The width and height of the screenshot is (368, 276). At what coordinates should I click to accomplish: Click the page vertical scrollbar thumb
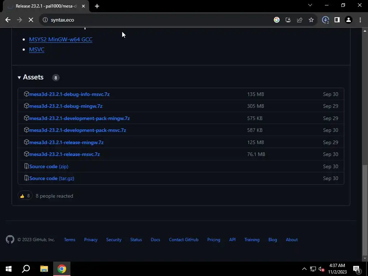click(x=365, y=210)
